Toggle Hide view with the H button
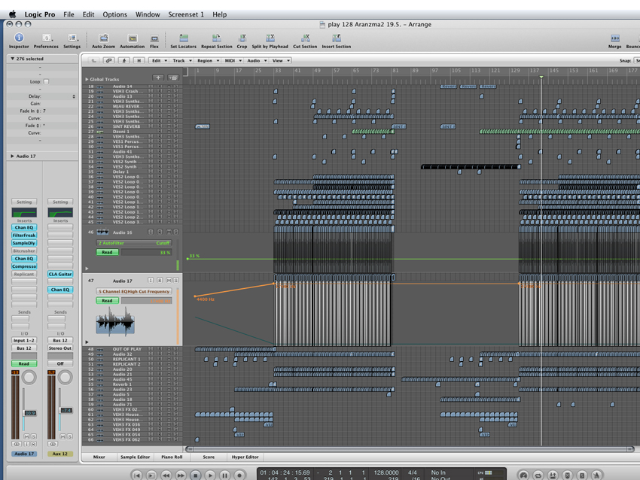Image resolution: width=640 pixels, height=480 pixels. coord(139,60)
